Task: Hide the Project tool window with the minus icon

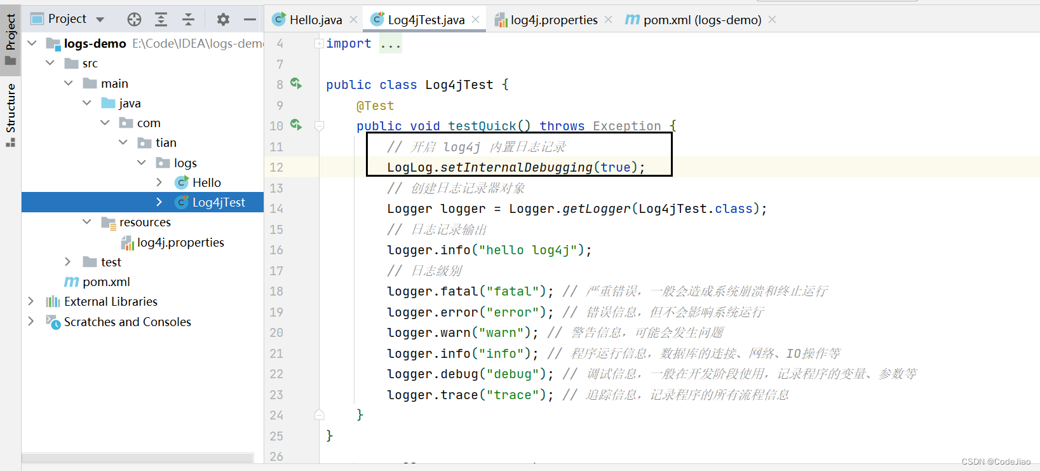Action: tap(250, 19)
